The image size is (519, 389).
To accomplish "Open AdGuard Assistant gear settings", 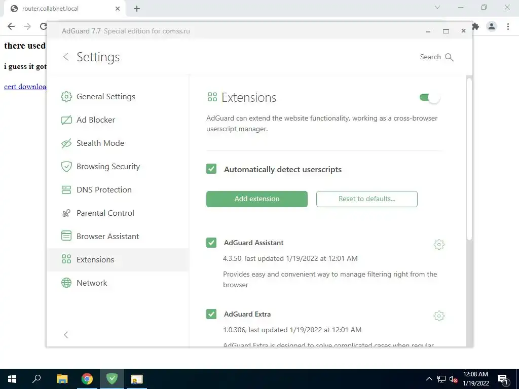I will click(439, 245).
